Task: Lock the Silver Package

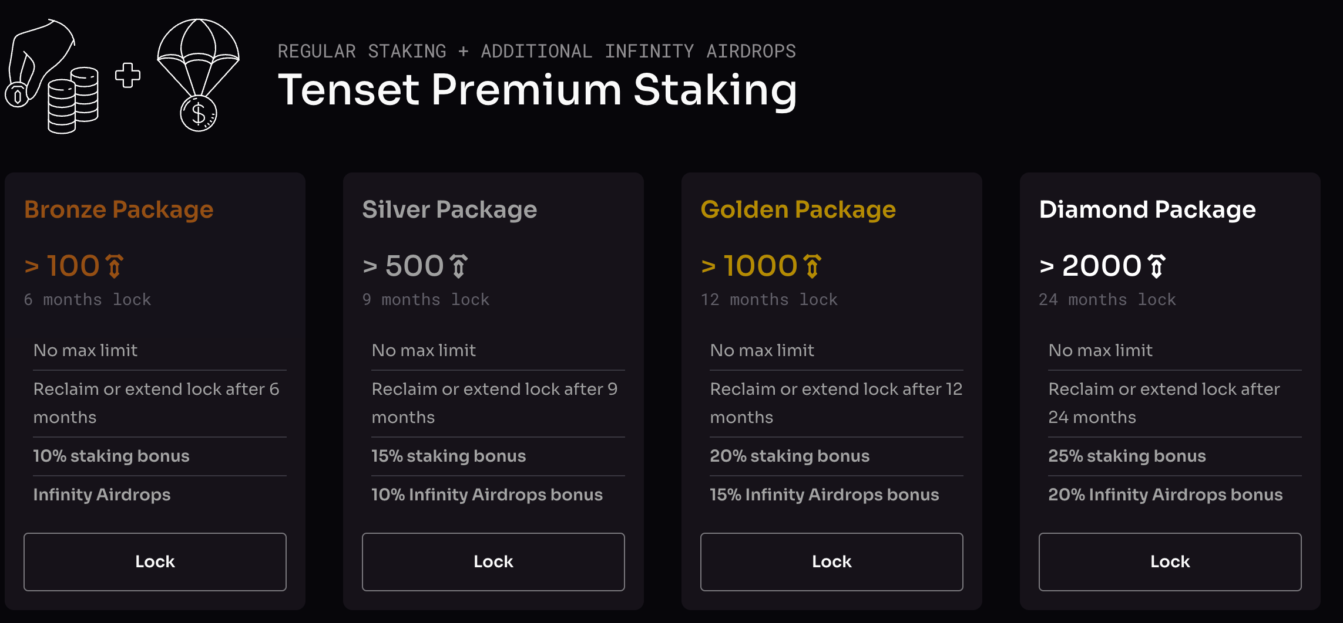Action: click(x=493, y=561)
